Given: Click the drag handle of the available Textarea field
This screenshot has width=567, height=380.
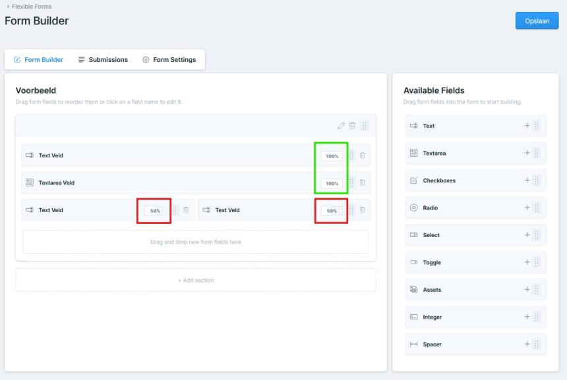Looking at the screenshot, I should (x=536, y=153).
